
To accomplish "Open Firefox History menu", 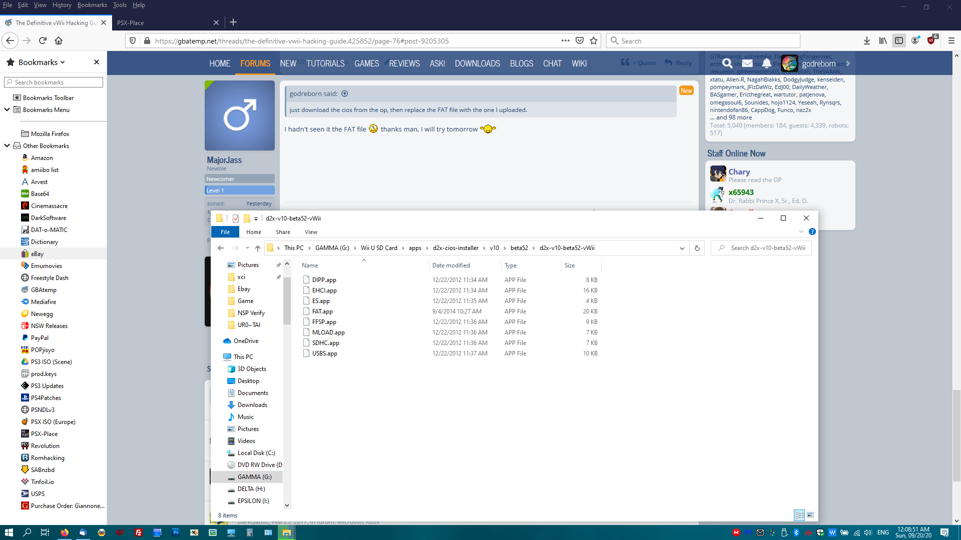I will tap(62, 5).
